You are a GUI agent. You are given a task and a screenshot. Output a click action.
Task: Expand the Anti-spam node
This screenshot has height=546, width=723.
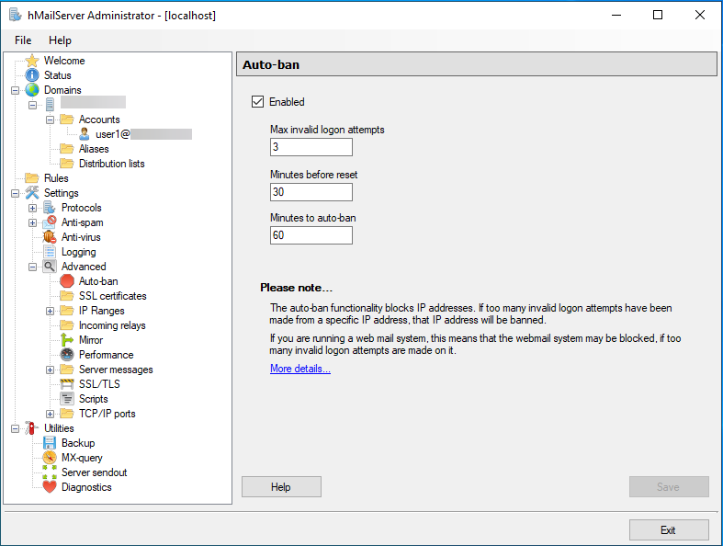point(33,223)
